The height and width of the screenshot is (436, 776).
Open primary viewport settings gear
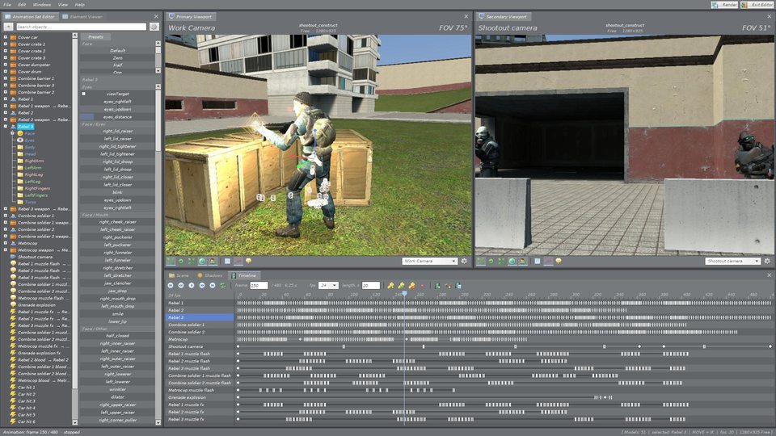(464, 261)
